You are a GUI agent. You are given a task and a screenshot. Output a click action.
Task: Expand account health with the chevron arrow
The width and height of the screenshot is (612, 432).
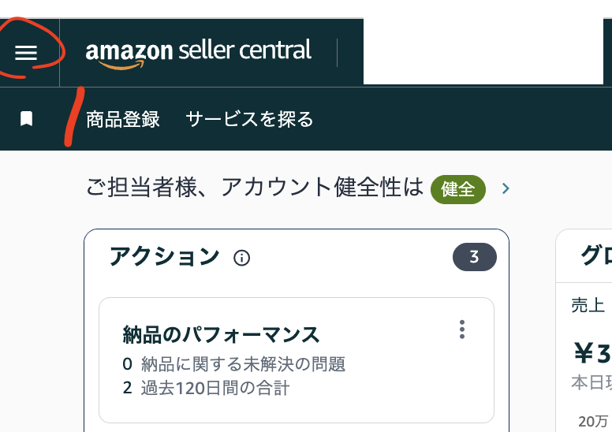tap(506, 189)
